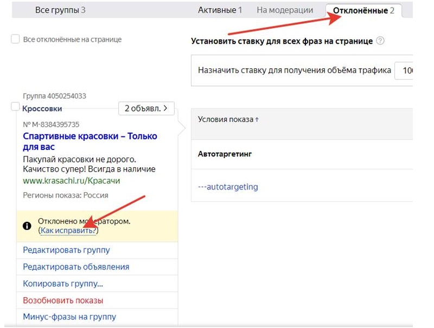434x328 pixels.
Task: Focus the traffic volume bid input field
Action: pos(404,70)
